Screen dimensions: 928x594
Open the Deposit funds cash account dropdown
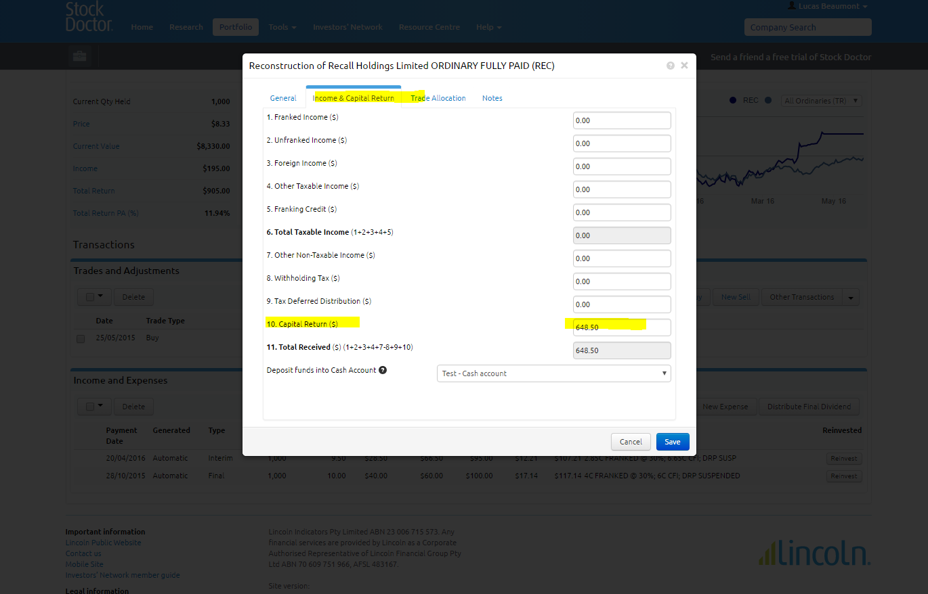(554, 373)
